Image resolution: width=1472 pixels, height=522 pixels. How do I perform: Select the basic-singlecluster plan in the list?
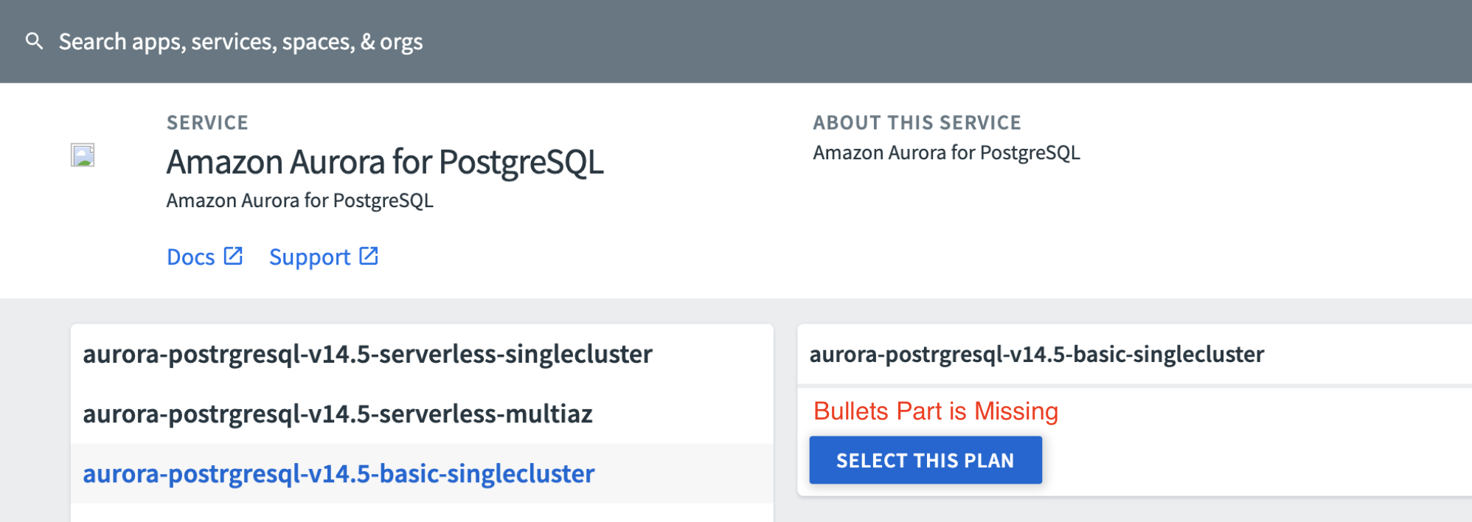click(x=339, y=474)
